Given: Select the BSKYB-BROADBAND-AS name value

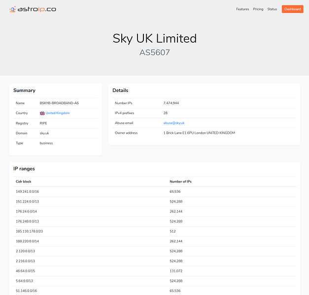Looking at the screenshot, I should point(59,103).
